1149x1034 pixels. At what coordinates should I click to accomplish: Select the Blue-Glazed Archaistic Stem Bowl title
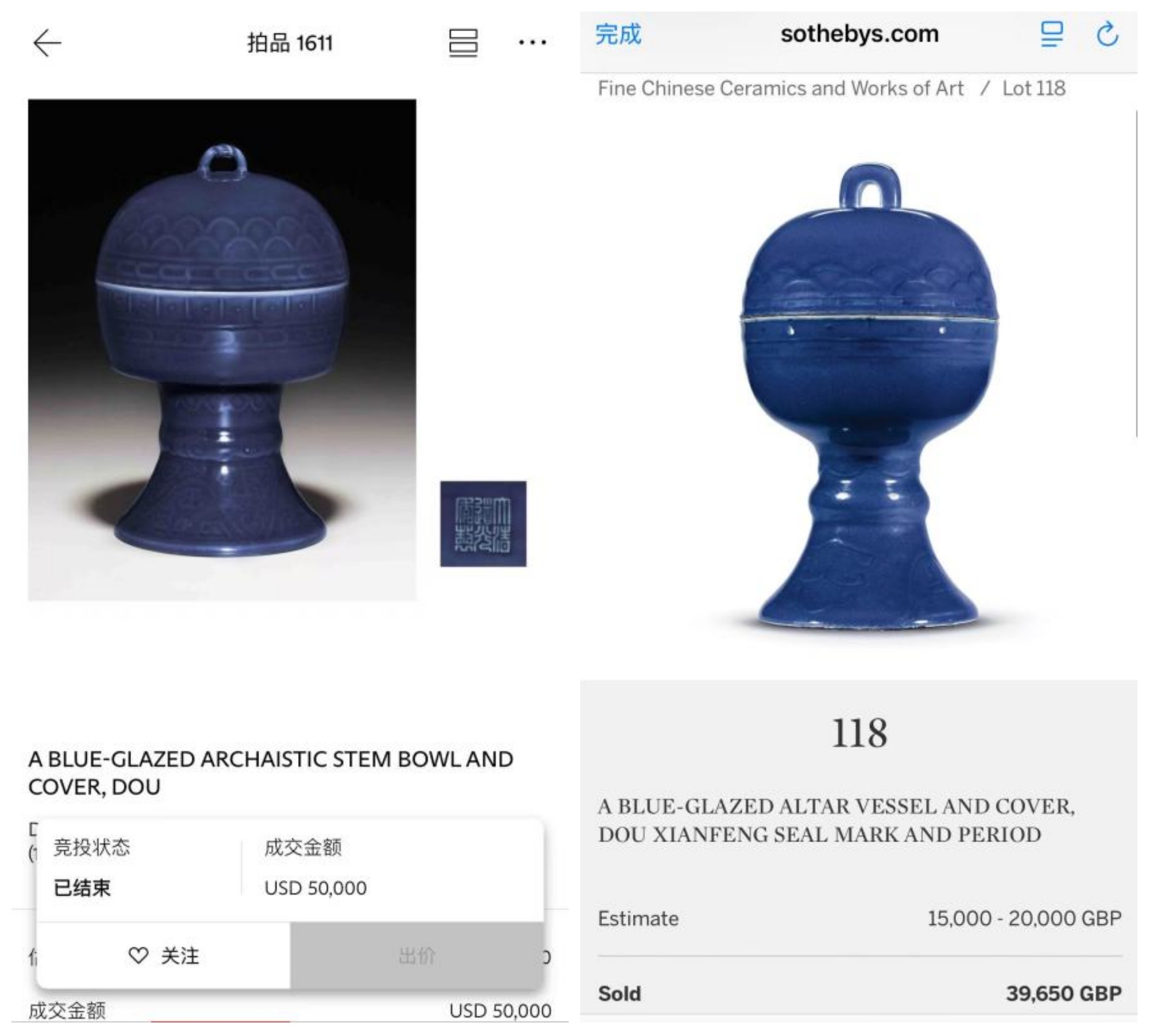point(271,773)
